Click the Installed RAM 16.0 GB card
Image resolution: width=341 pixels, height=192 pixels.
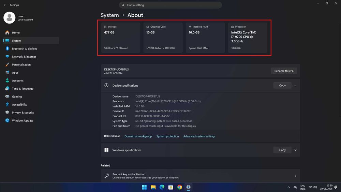point(205,38)
